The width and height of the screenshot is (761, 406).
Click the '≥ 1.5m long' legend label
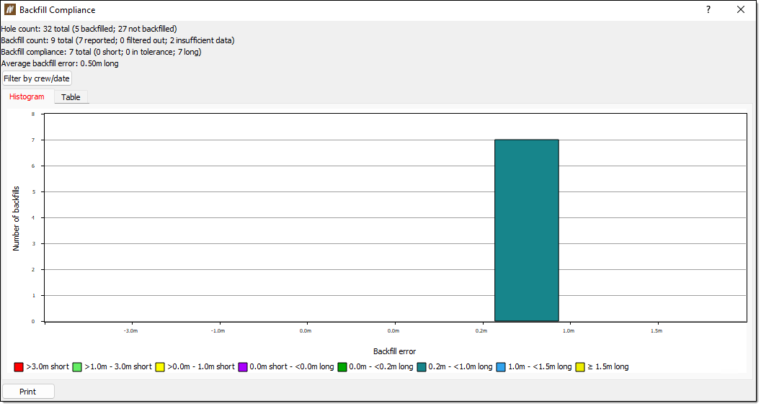[x=608, y=366]
